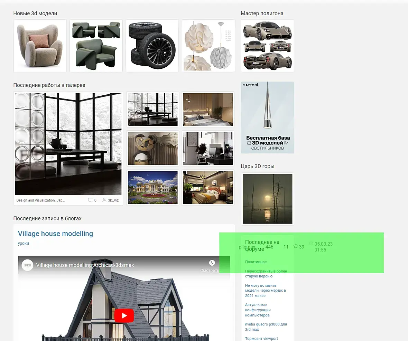Open the stacked car tires model thumbnail

152,46
